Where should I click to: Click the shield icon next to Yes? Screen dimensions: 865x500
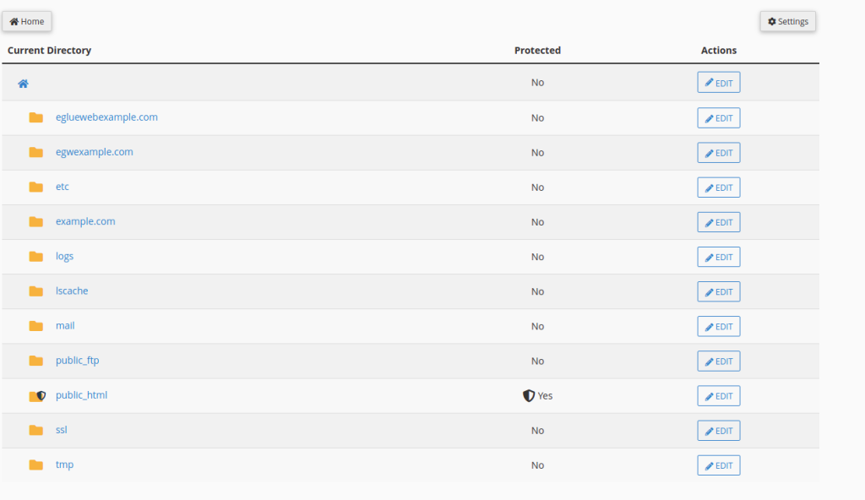tap(529, 395)
